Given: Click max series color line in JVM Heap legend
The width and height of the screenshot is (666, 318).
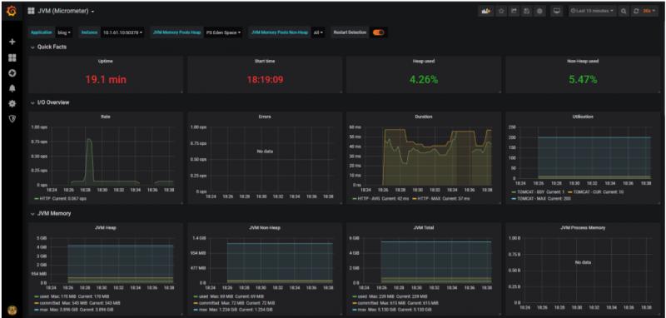Looking at the screenshot, I should (37, 310).
